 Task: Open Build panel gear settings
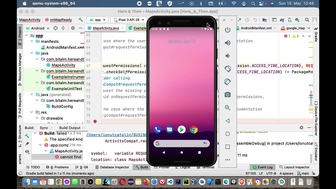[301, 128]
